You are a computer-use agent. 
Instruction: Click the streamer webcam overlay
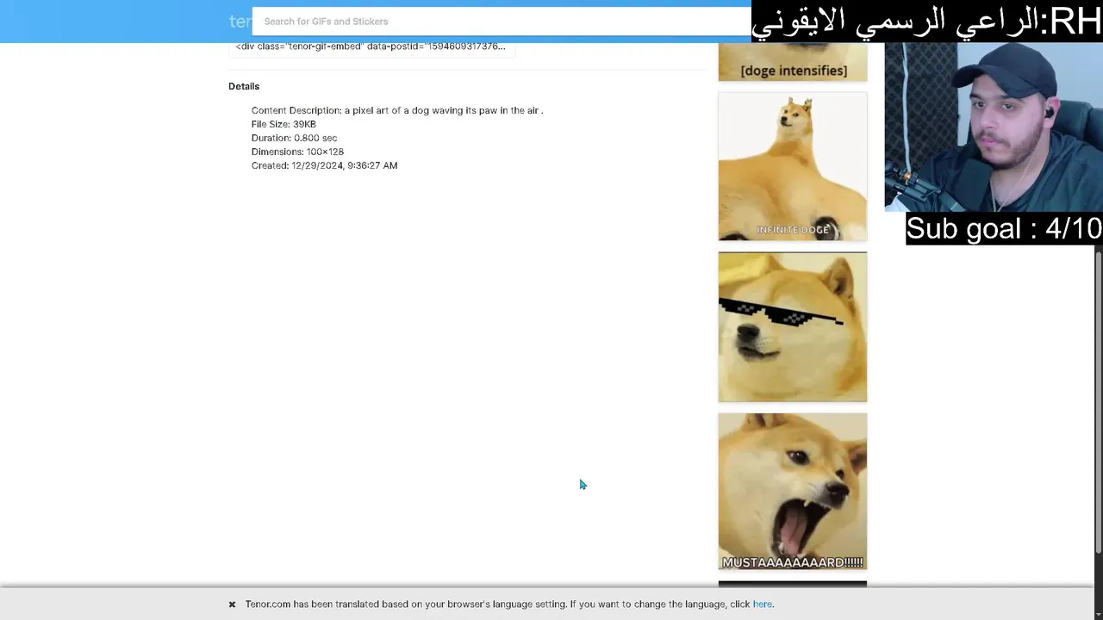tap(994, 127)
